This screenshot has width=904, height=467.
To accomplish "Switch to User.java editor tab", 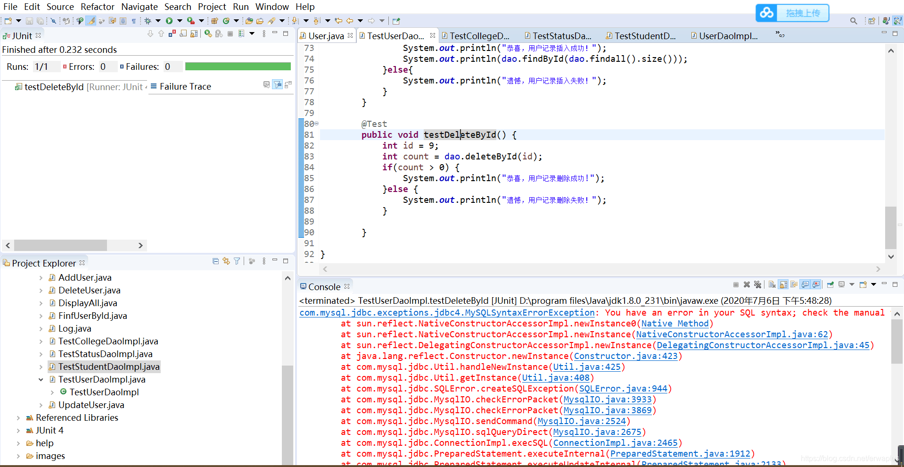I will [x=326, y=36].
